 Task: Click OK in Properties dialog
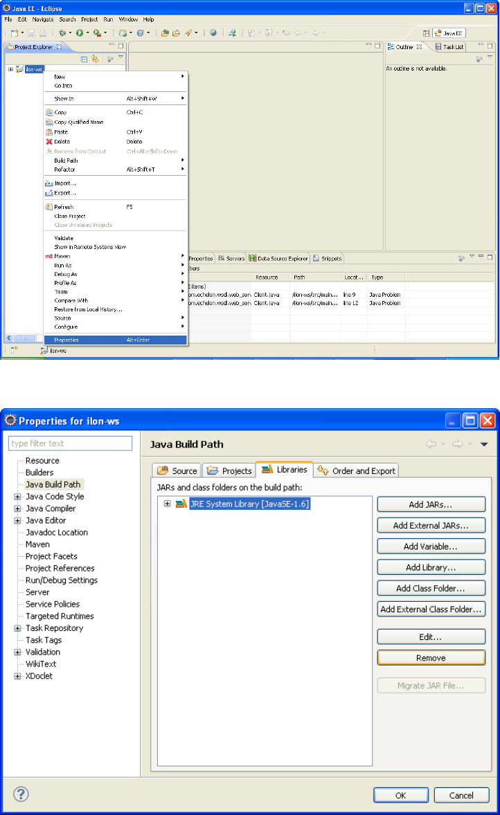pos(401,795)
